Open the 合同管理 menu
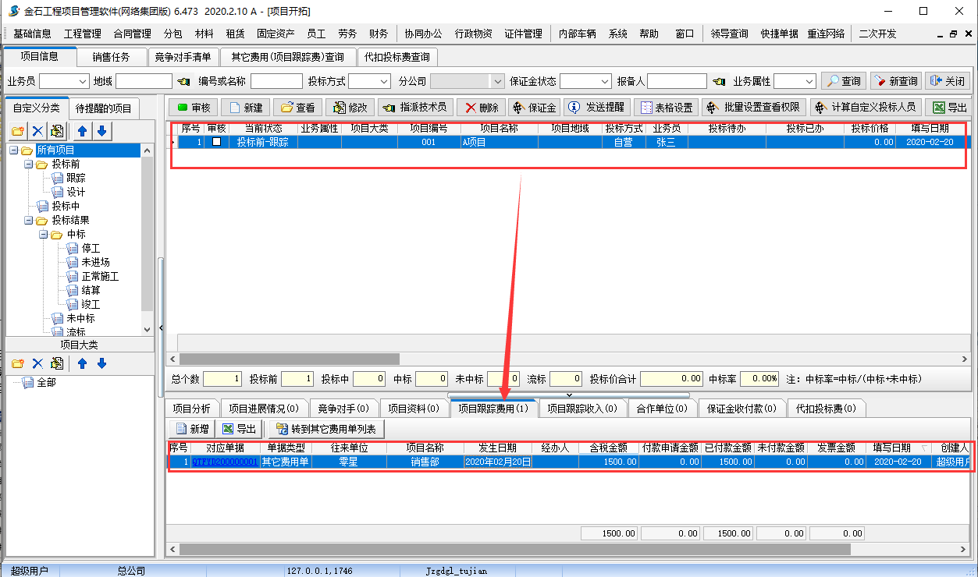The width and height of the screenshot is (978, 577). 132,34
